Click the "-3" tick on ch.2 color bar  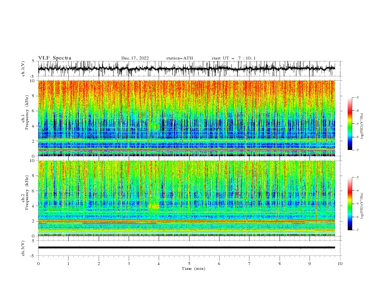356,178
